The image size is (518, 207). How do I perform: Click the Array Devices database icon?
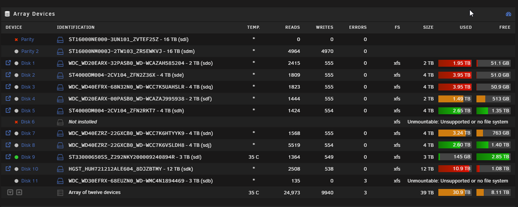(7, 14)
